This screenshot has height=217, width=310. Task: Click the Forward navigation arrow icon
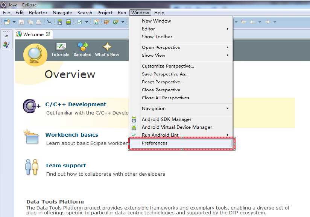[267, 22]
